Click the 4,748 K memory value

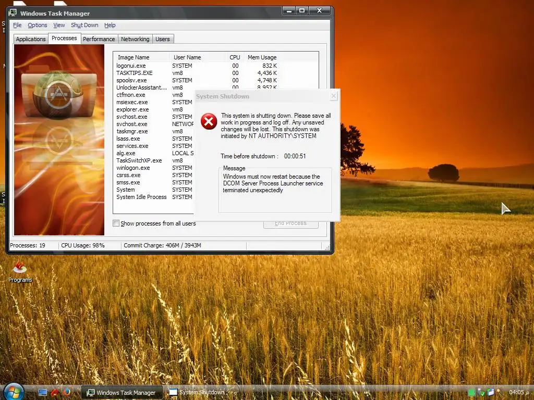267,80
